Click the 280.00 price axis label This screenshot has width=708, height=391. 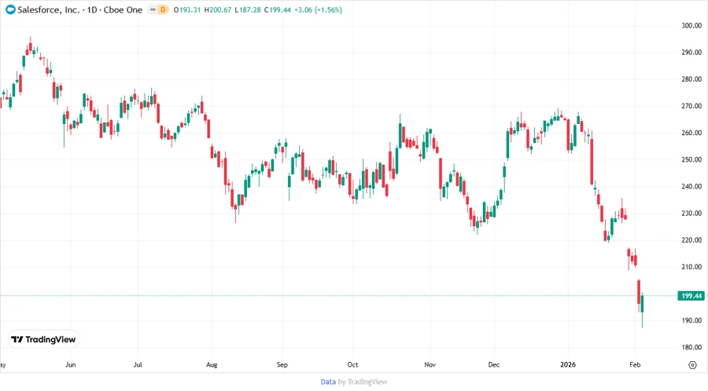click(691, 79)
